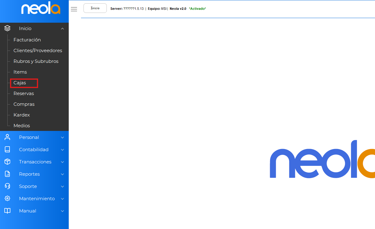Expand the Mantenimiento menu chevron
The width and height of the screenshot is (375, 229).
pyautogui.click(x=62, y=199)
